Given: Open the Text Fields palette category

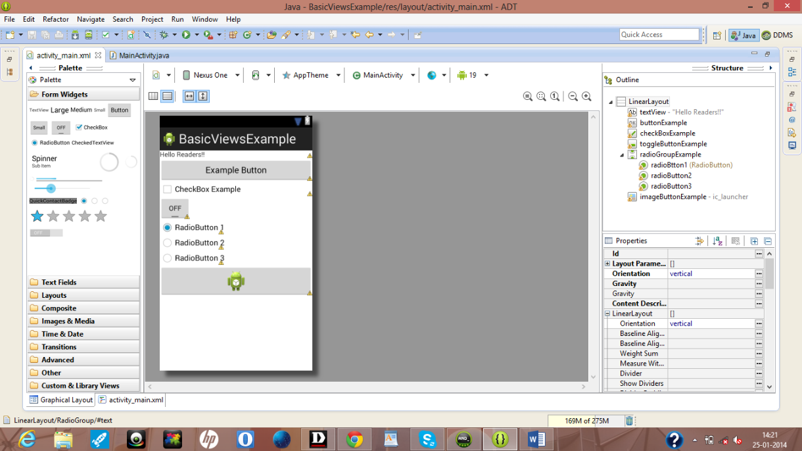Looking at the screenshot, I should click(83, 283).
